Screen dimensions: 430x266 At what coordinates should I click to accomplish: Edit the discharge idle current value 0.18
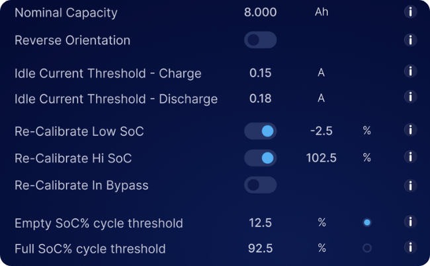tap(260, 99)
